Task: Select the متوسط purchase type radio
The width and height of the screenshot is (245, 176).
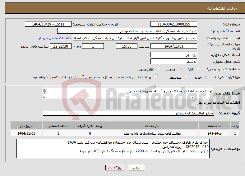Action: (186, 77)
